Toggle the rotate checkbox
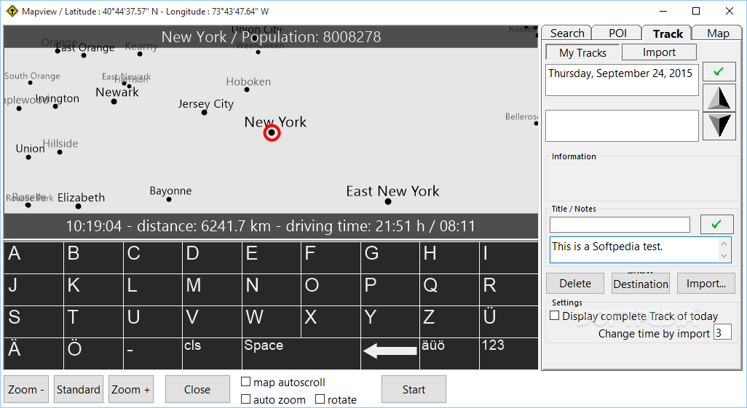Image resolution: width=747 pixels, height=408 pixels. tap(320, 399)
